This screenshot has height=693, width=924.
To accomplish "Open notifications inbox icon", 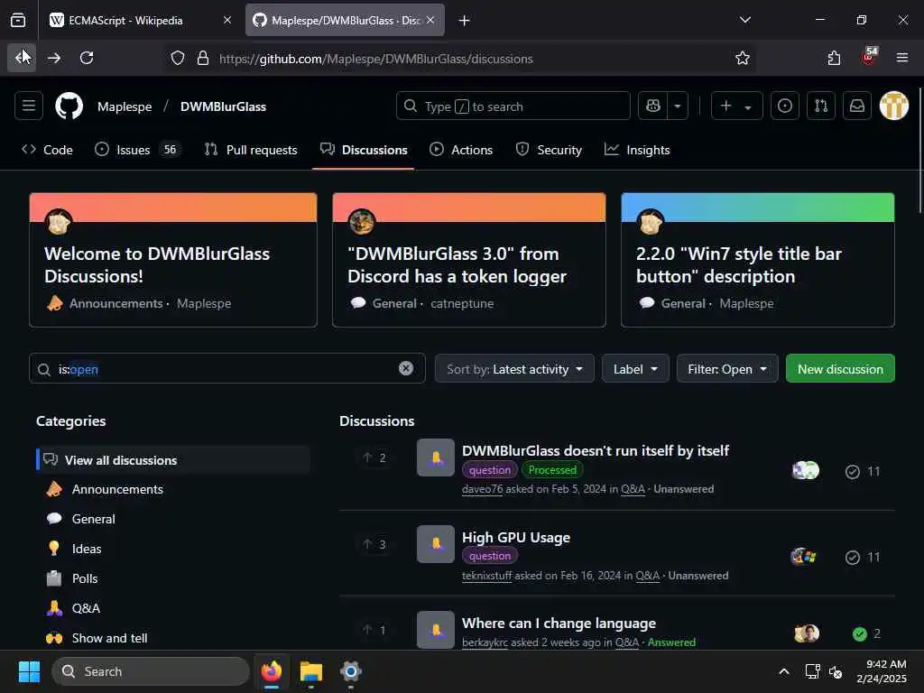I will point(857,106).
